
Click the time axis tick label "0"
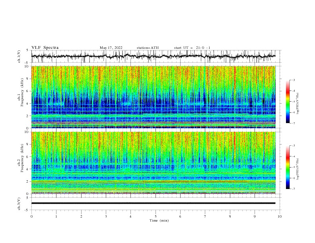click(x=31, y=216)
